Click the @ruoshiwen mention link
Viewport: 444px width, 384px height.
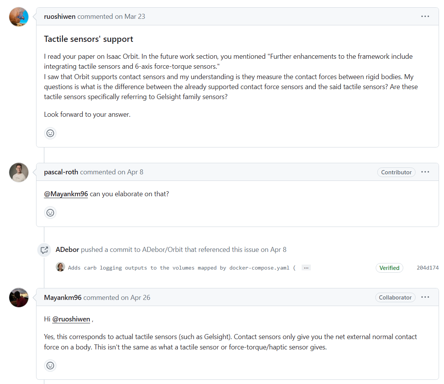click(x=71, y=319)
